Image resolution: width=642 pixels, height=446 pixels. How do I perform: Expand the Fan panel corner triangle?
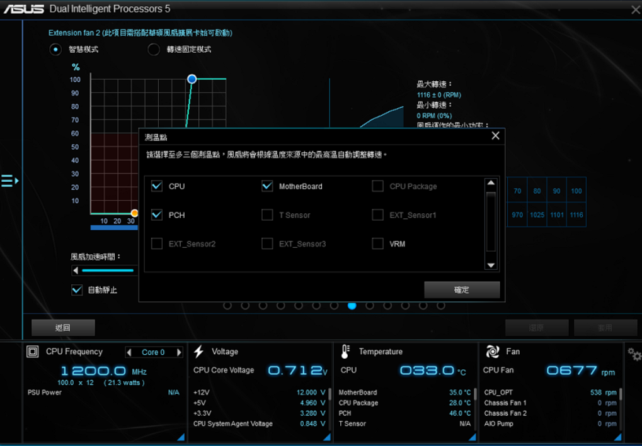tap(618, 437)
